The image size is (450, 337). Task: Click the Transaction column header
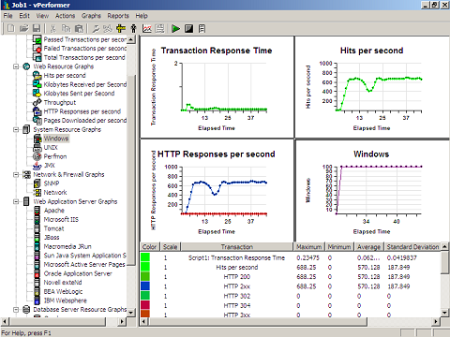click(237, 247)
